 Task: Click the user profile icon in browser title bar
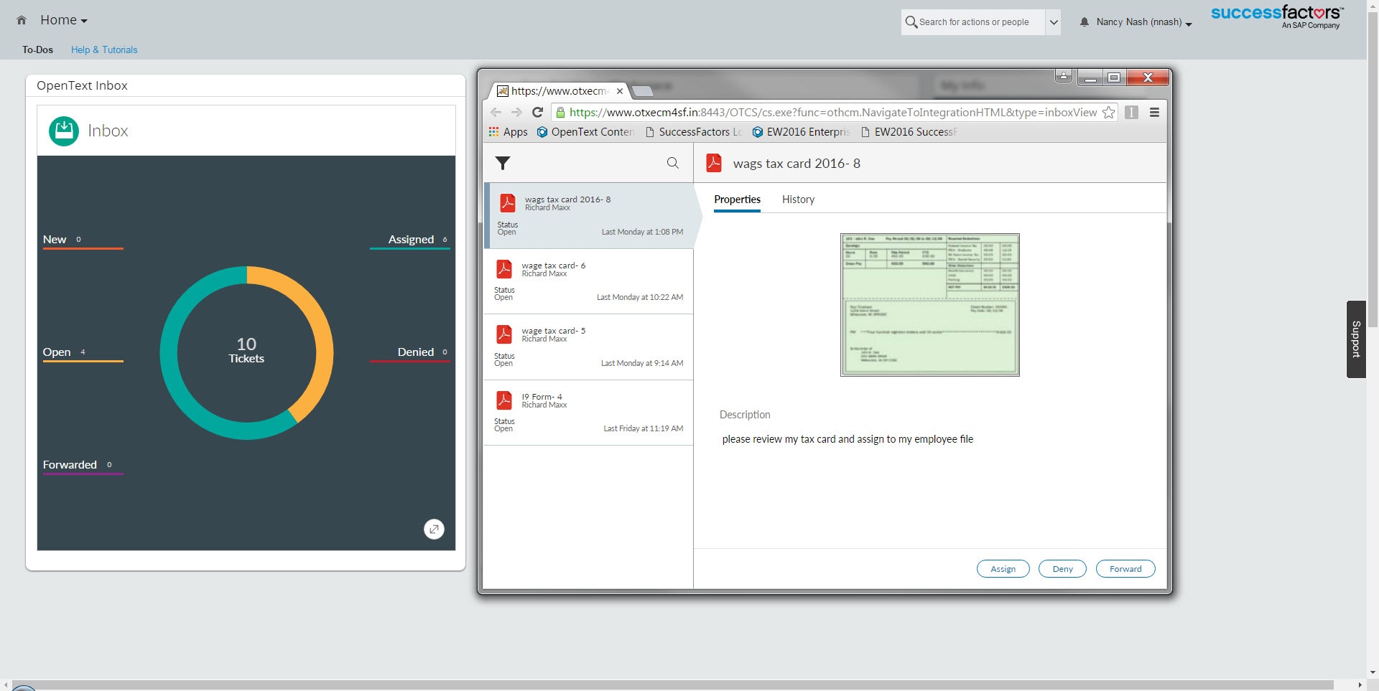coord(1064,76)
